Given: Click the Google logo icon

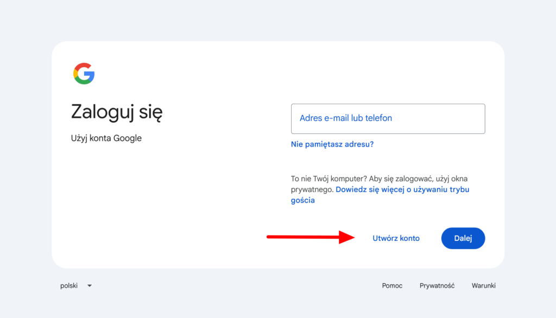Looking at the screenshot, I should tap(84, 74).
